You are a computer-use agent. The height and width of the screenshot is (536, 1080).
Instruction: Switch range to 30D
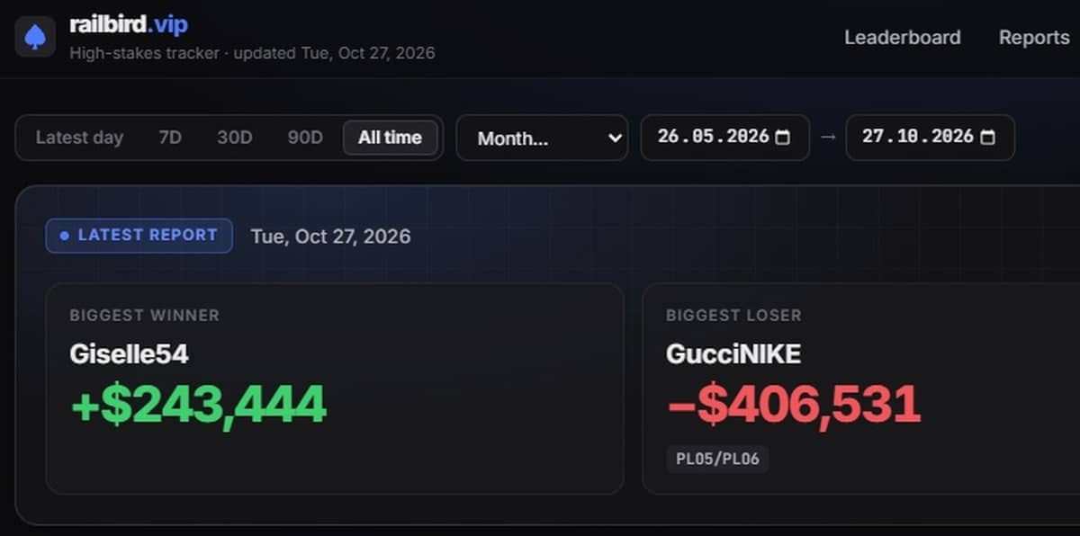click(234, 138)
